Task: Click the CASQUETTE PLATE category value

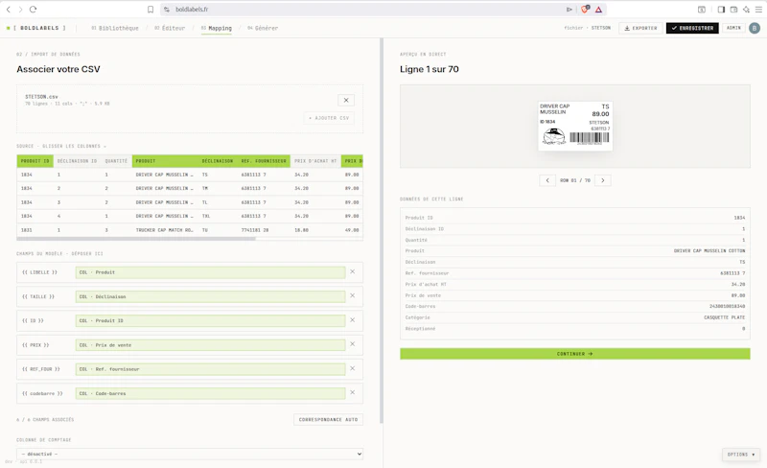Action: tap(724, 317)
